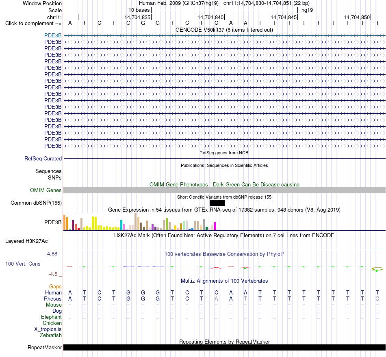Screen dimensions: 386x357
Task: Click the orange Gaps label
Action: click(55, 286)
